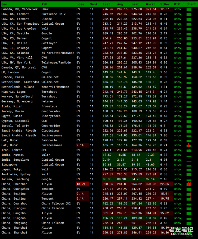
Task: Show MTR for France Paris Online.net
Action: 178,77
